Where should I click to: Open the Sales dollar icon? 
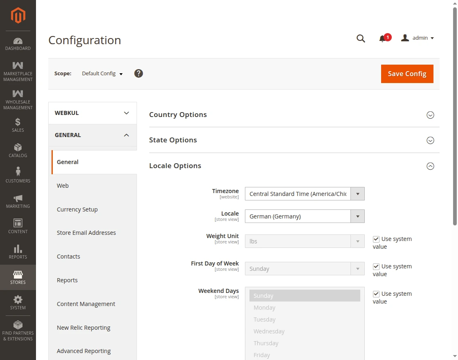click(x=18, y=122)
